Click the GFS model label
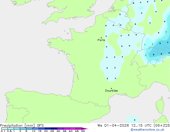This screenshot has width=170, height=132. point(40,126)
